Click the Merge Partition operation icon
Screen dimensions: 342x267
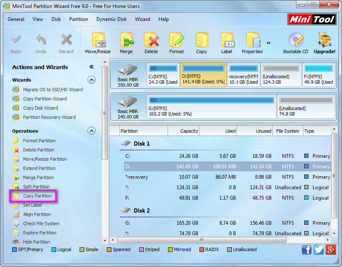tap(16, 177)
